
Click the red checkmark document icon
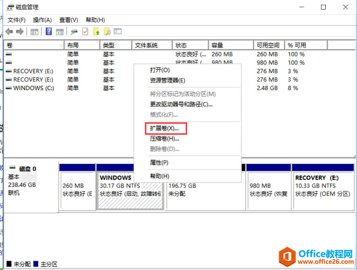click(x=85, y=31)
